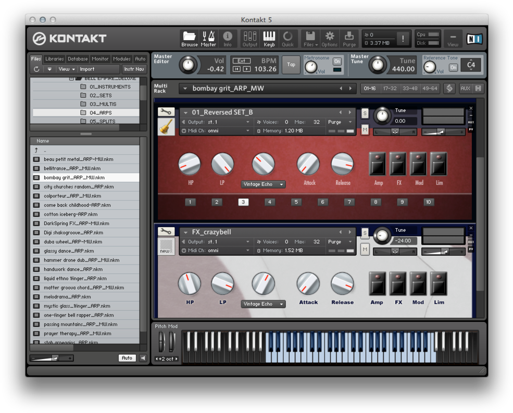
Task: Solo the FX_crazybell instrument
Action: click(365, 233)
